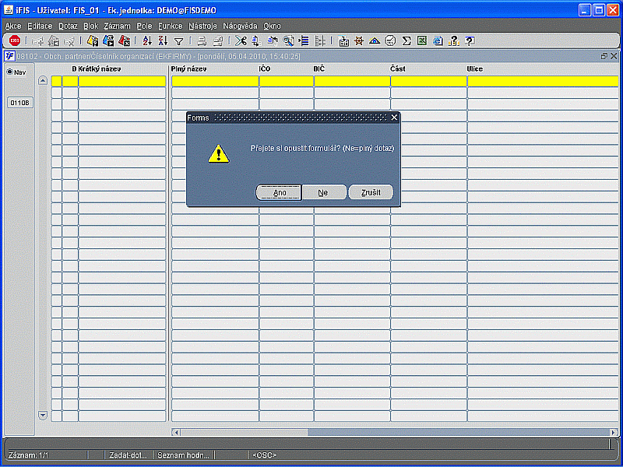623x467 pixels.
Task: Click the printer icon in toolbar
Action: pyautogui.click(x=202, y=40)
